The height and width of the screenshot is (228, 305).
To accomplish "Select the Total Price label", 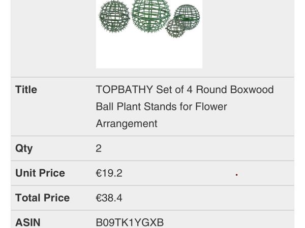I will (x=42, y=198).
